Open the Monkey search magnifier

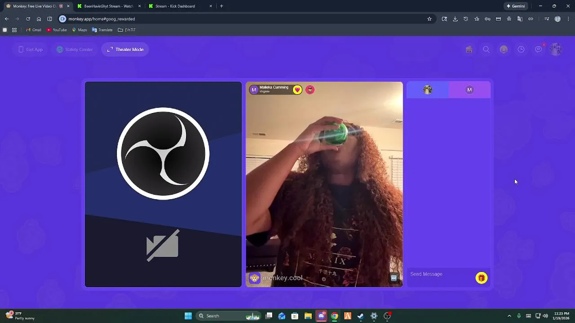(x=486, y=49)
